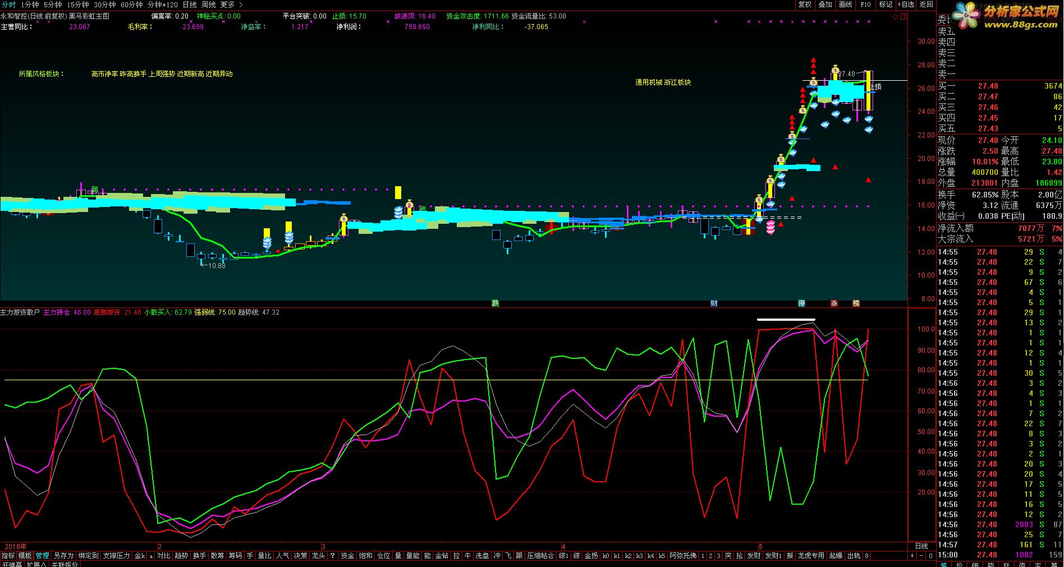Switch to 60分钟 timeframe
The height and width of the screenshot is (567, 1064).
point(132,4)
